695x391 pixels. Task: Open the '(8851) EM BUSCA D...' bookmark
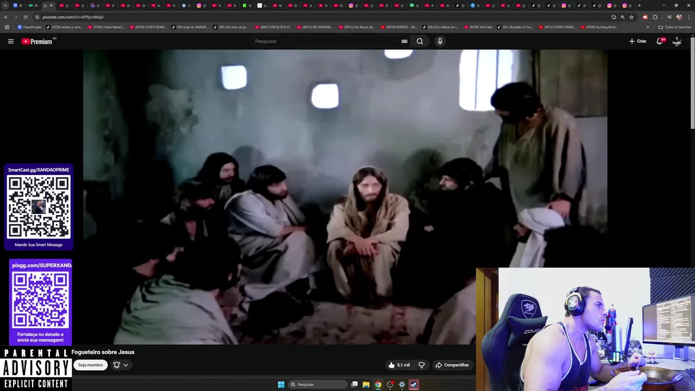[274, 27]
